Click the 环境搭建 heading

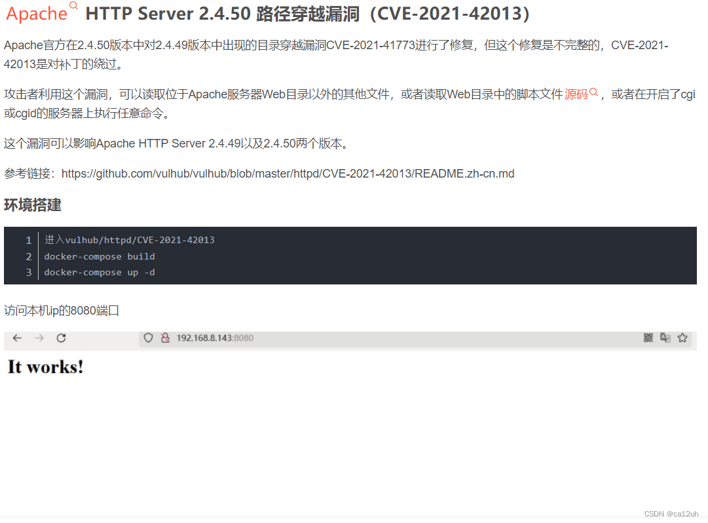click(x=33, y=205)
